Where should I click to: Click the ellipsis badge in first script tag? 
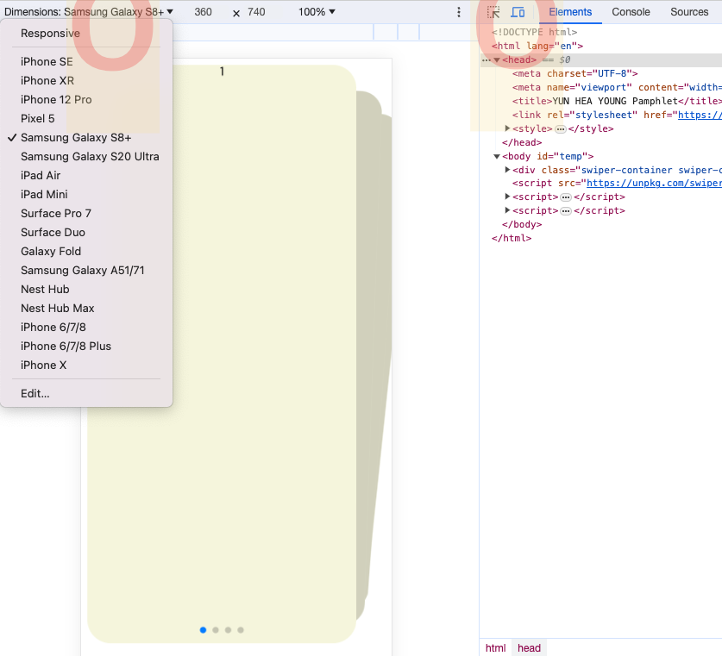[566, 197]
